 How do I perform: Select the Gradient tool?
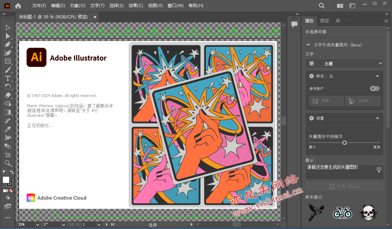coord(8,113)
